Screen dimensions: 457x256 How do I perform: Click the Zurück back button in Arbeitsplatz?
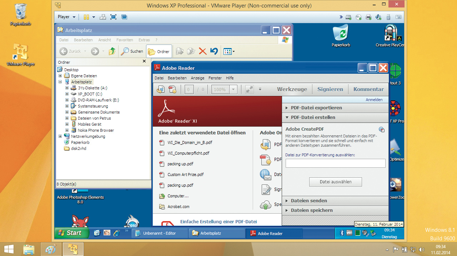click(73, 51)
